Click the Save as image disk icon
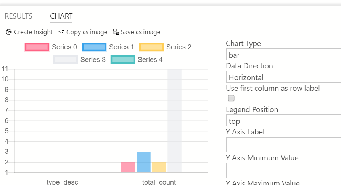The image size is (341, 185). tap(116, 32)
